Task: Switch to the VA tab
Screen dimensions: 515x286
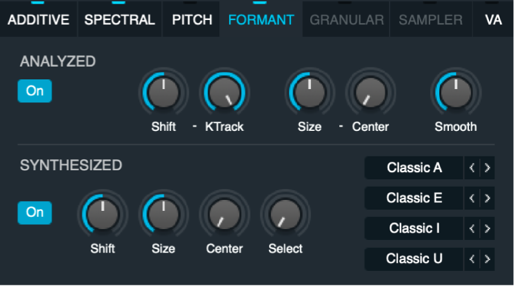Action: click(x=493, y=20)
